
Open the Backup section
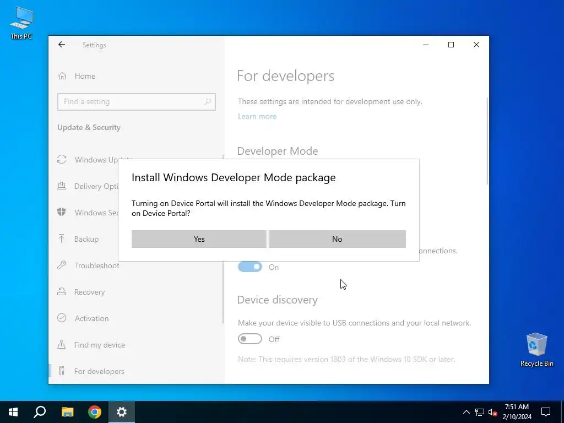86,239
